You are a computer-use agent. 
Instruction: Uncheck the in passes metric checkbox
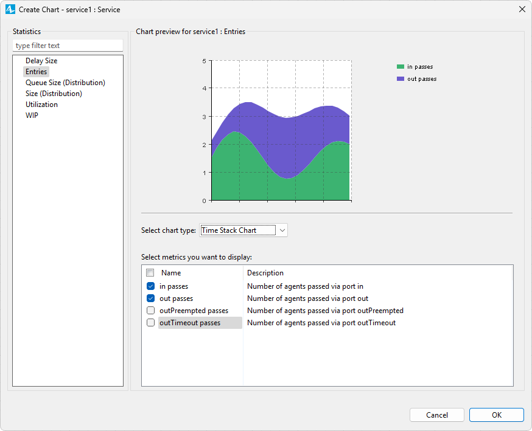[150, 286]
